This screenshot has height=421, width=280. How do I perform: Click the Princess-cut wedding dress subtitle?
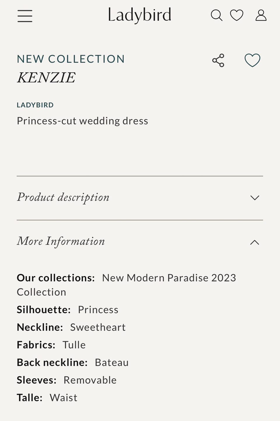[x=82, y=121]
